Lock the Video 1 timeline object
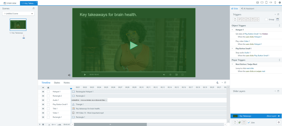Viewport: 282px width, 126px height. coord(48,113)
